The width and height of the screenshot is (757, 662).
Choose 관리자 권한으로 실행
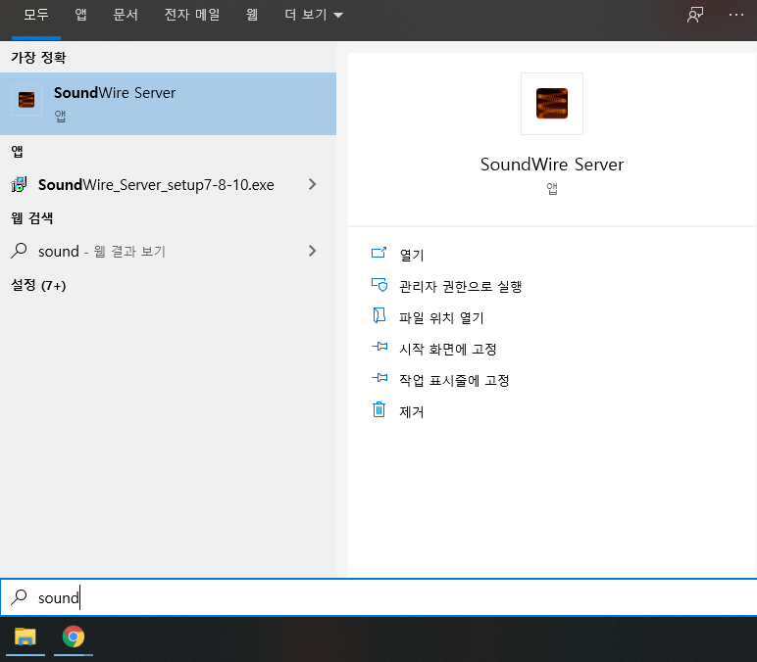point(460,286)
